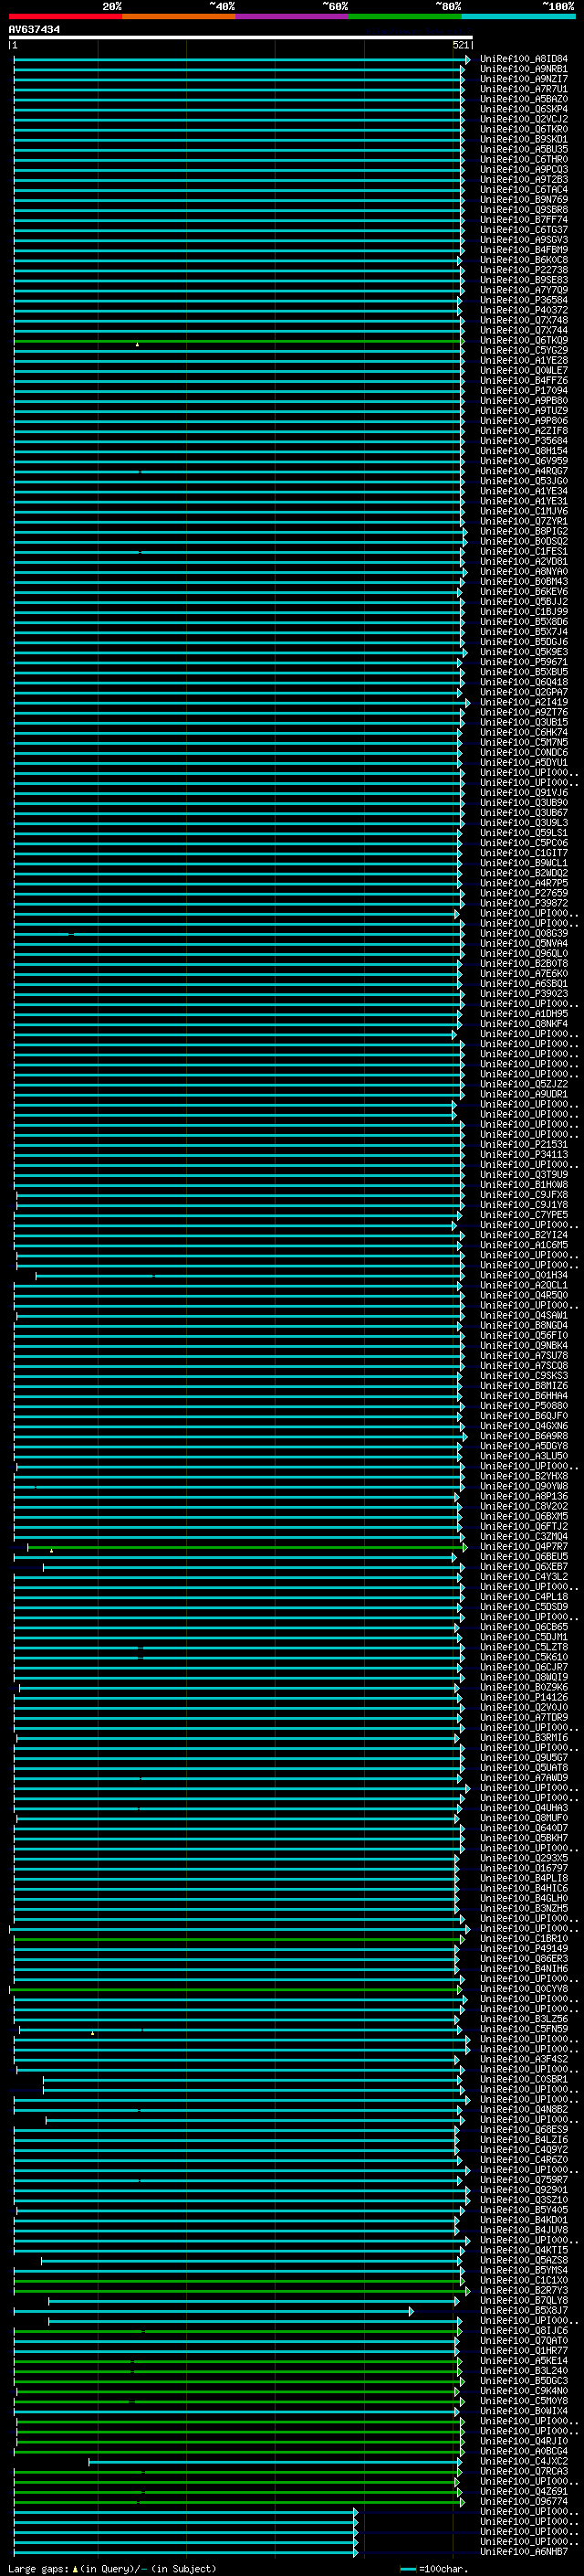This screenshot has width=584, height=2576.
Task: Open hit UniRef100_P39872
Action: (524, 903)
